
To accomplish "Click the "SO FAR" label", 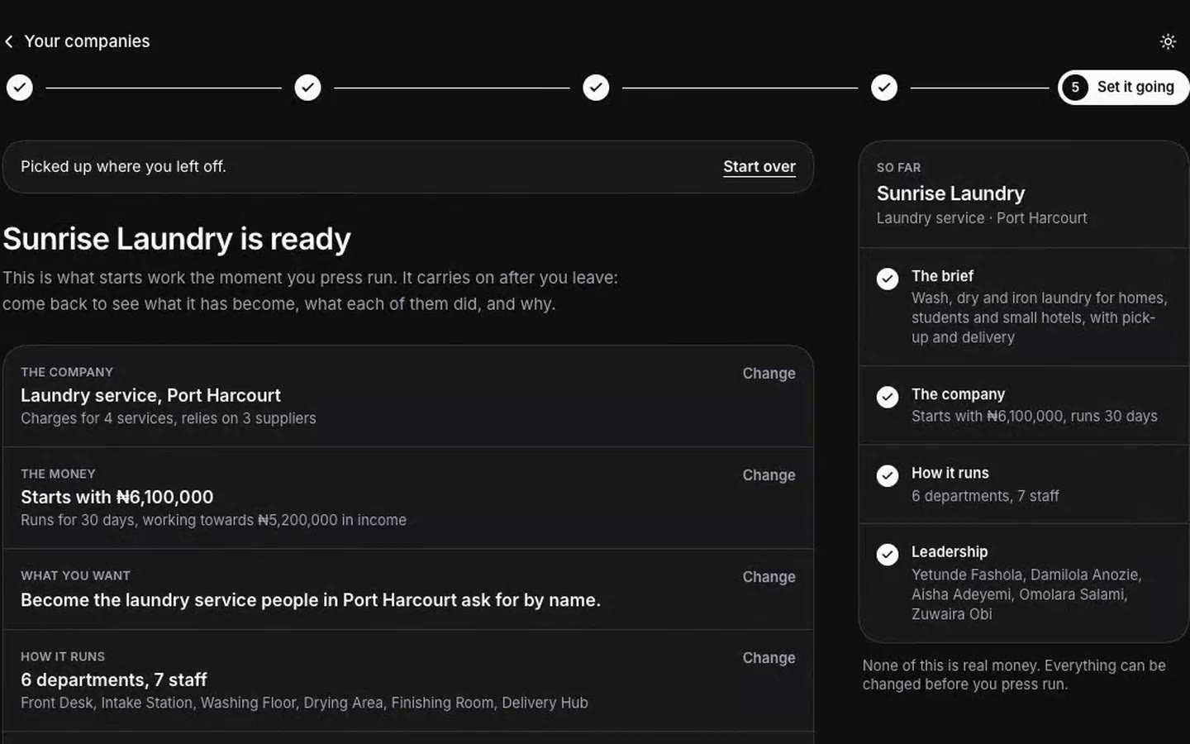I will pos(898,168).
